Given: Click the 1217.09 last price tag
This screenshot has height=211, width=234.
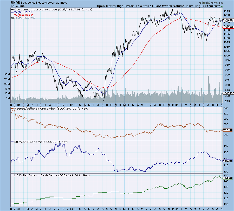Looking at the screenshot, I should [227, 20].
